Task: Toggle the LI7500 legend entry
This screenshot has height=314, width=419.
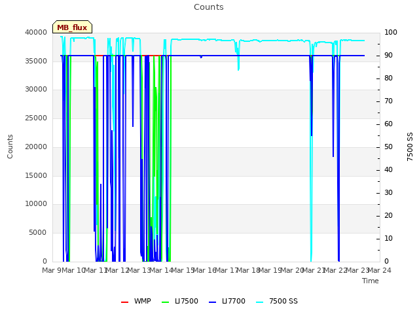Action: tap(180, 301)
